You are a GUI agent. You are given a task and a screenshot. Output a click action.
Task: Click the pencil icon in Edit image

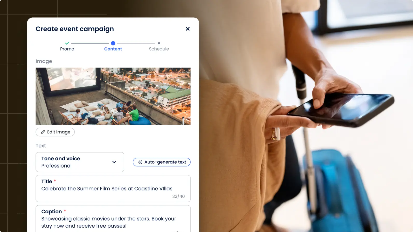(43, 132)
